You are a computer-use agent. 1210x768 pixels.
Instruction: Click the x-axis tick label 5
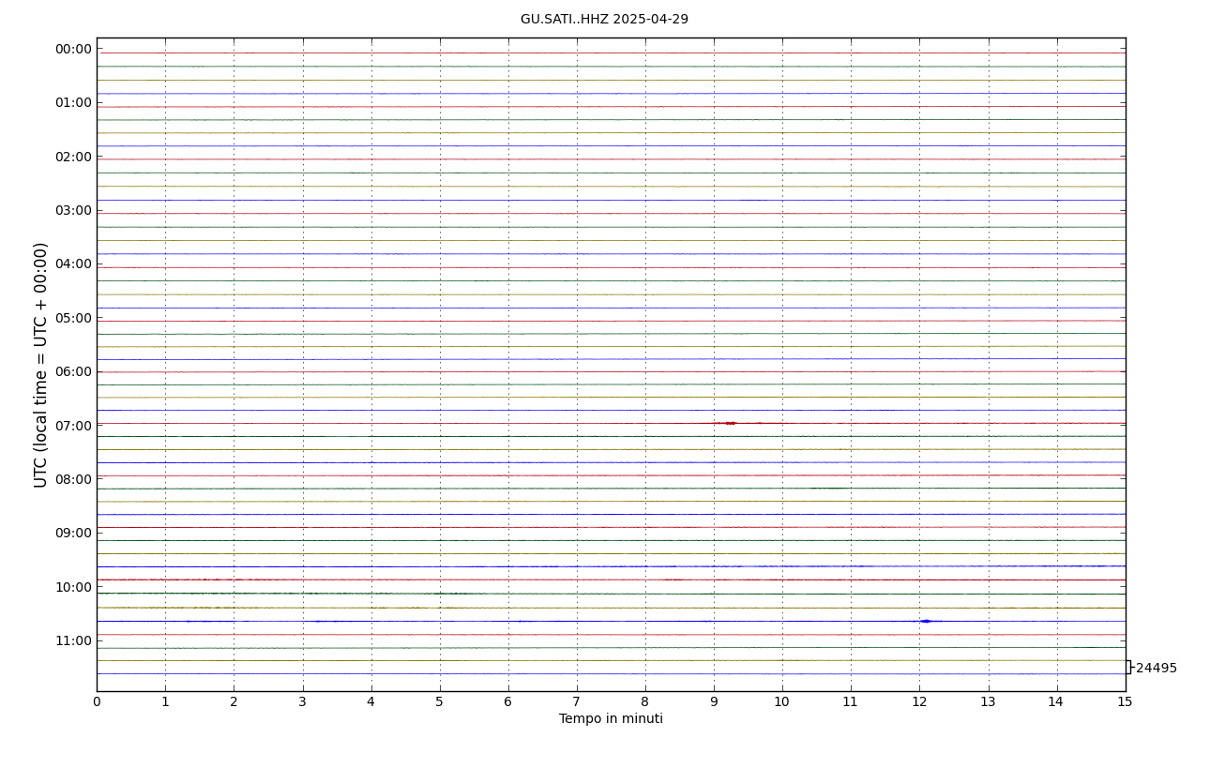[x=439, y=702]
